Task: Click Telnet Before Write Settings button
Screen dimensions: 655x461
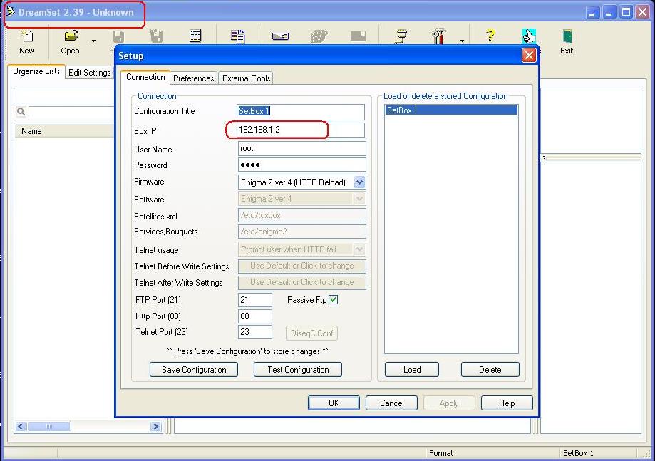Action: 301,266
